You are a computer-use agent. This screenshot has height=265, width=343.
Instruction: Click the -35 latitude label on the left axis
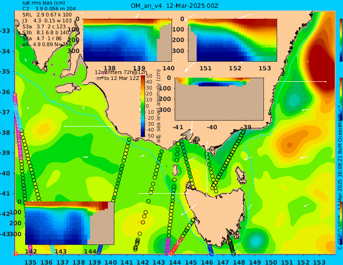tap(5, 71)
